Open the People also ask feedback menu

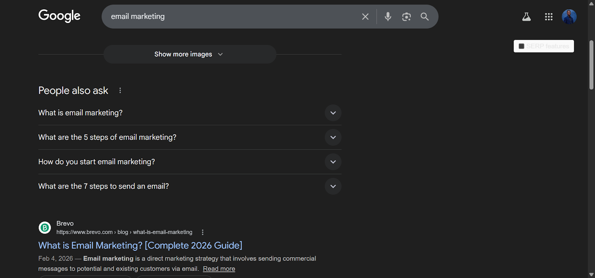[120, 90]
